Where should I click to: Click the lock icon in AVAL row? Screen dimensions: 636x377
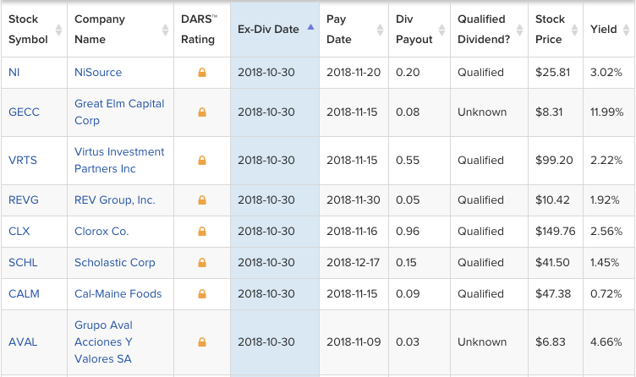(202, 342)
